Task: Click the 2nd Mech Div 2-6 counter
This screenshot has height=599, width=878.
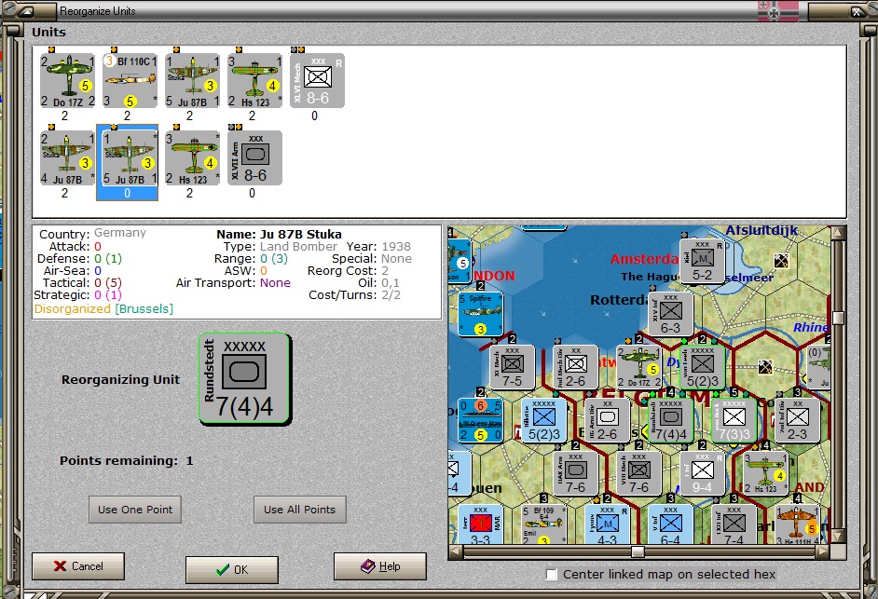Action: (x=576, y=367)
